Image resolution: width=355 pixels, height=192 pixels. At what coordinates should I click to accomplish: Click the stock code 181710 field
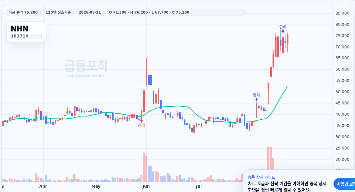[26, 36]
